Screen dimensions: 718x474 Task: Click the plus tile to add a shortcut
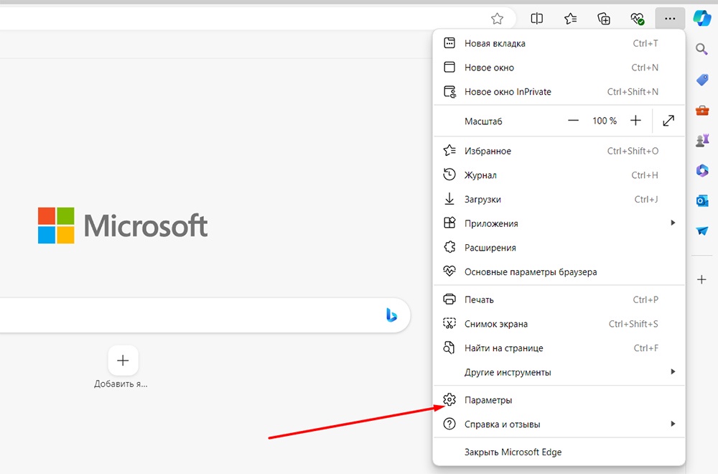click(x=123, y=361)
